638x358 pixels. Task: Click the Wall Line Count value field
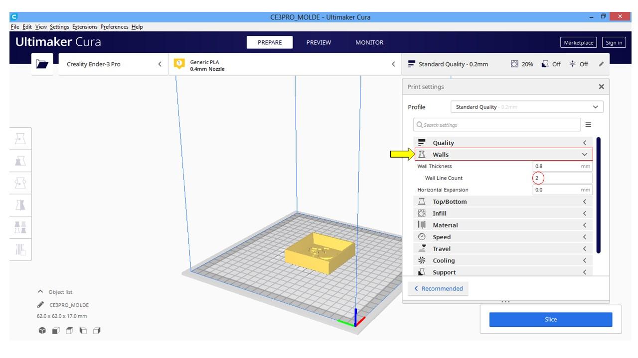click(x=562, y=178)
